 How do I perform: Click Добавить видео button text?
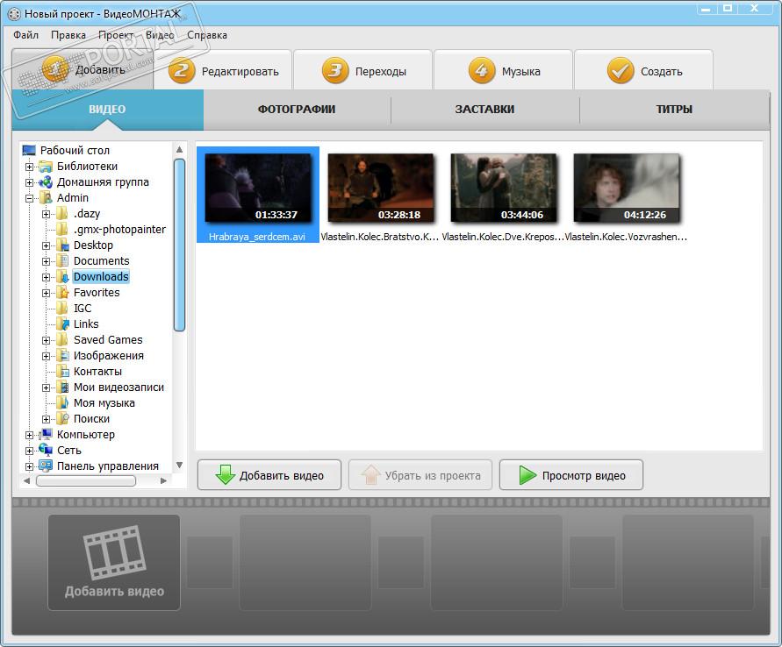click(281, 476)
